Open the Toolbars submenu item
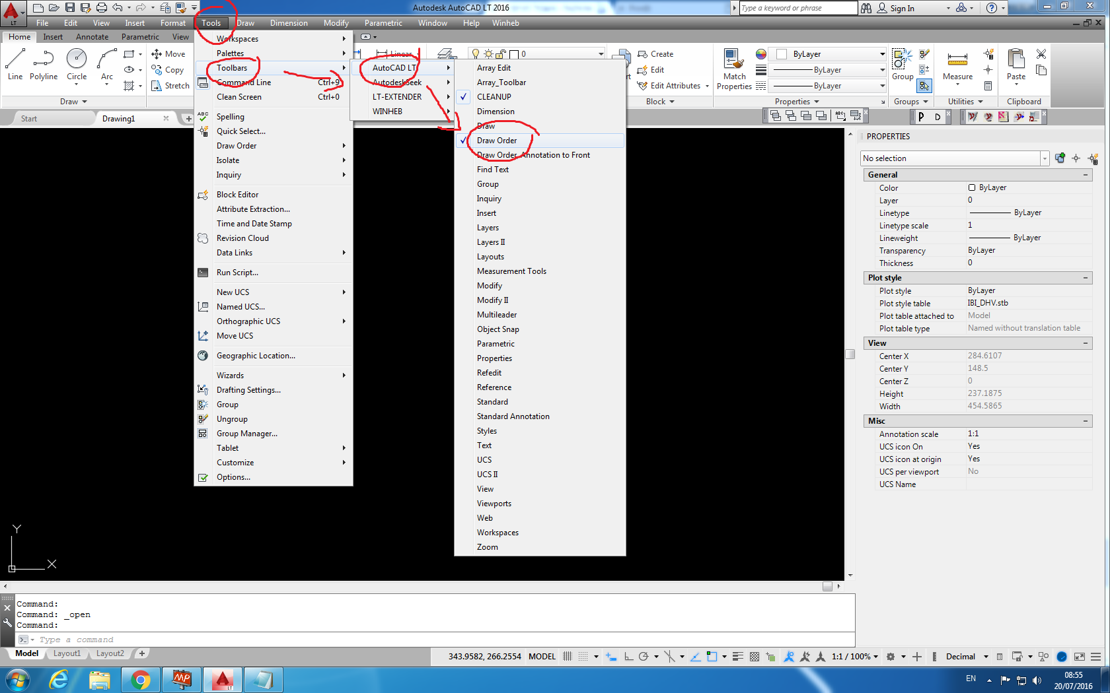1110x693 pixels. point(274,68)
